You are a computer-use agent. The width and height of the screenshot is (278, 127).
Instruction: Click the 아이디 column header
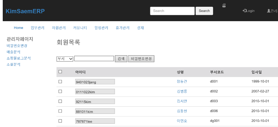pos(80,72)
